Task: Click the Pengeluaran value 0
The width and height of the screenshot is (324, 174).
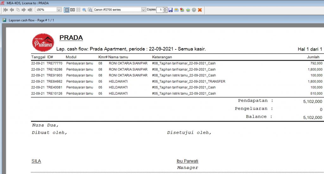Action: (321, 109)
